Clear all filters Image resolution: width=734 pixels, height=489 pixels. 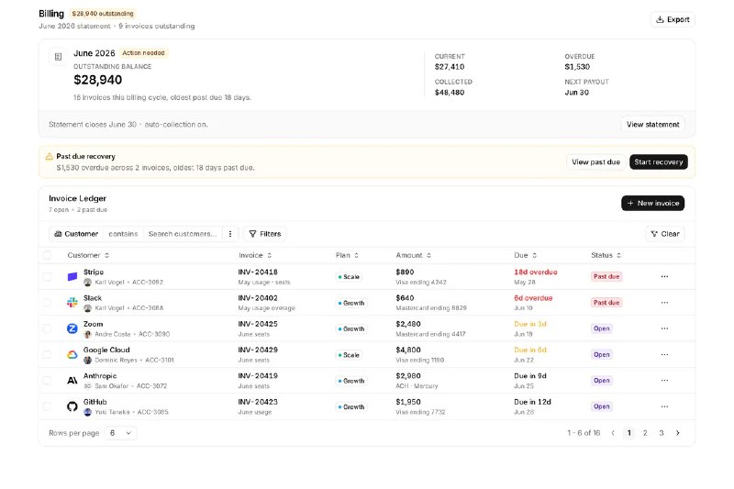[664, 234]
